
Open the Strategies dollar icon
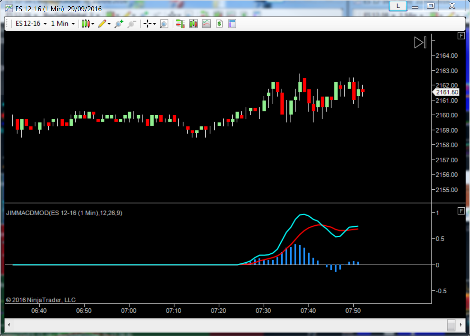[x=219, y=24]
